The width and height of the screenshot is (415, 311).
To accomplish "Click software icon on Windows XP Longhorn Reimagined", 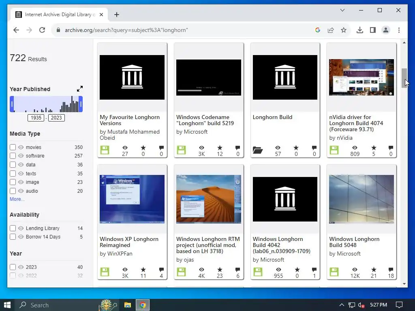I will click(x=105, y=272).
